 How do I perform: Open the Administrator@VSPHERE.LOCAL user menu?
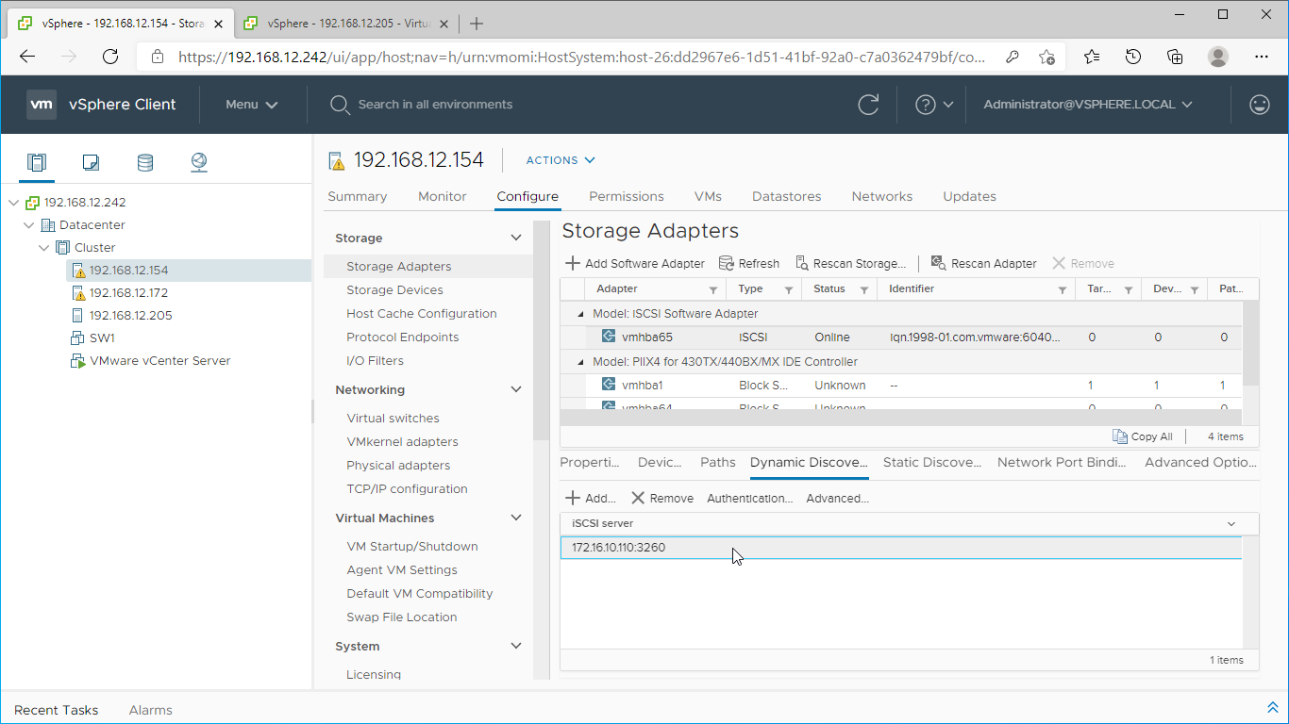coord(1088,105)
